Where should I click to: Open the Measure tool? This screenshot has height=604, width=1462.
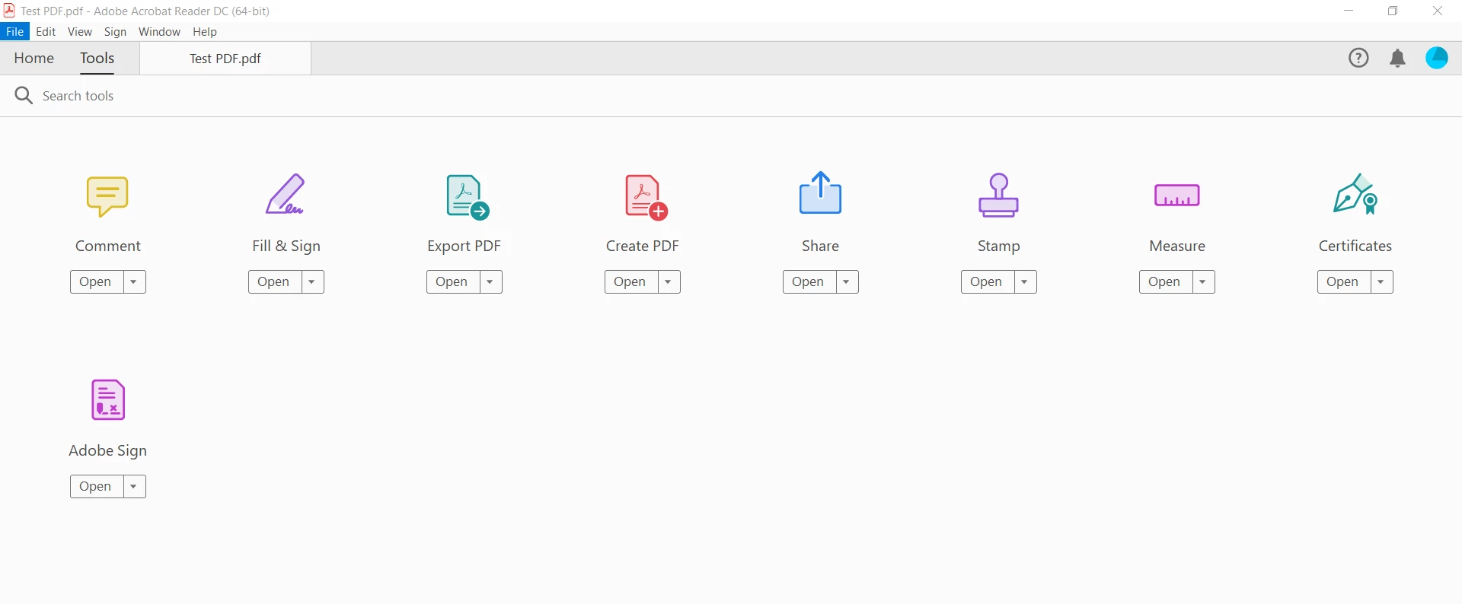(x=1165, y=281)
